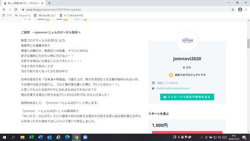View site info via the padlock icon
250x141 pixels.
coord(23,9)
